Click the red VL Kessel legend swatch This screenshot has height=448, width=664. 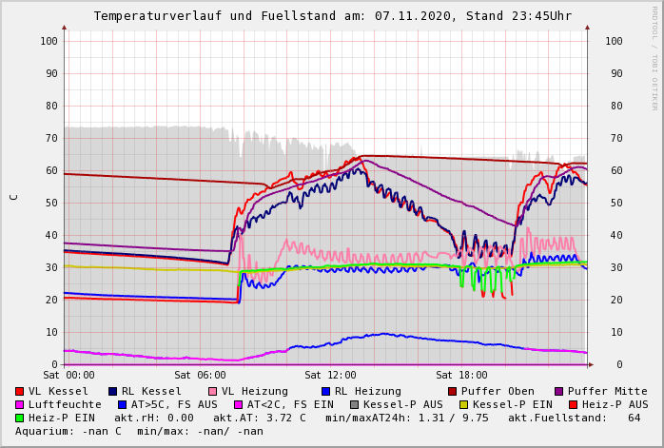pyautogui.click(x=20, y=391)
